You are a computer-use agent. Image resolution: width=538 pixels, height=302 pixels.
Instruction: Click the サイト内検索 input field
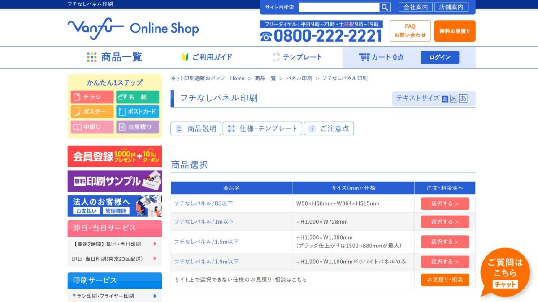(339, 7)
